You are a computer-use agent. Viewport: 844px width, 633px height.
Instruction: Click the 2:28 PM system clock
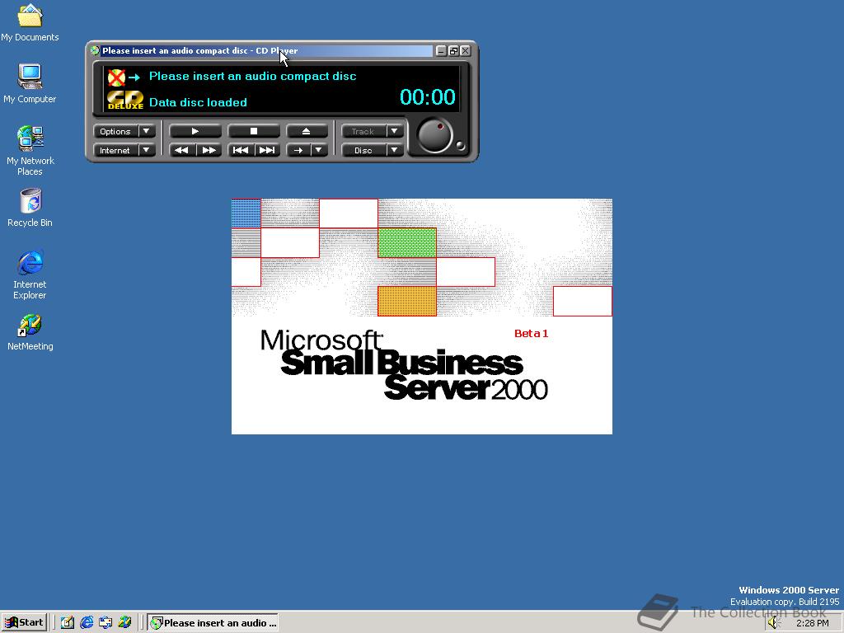(813, 623)
